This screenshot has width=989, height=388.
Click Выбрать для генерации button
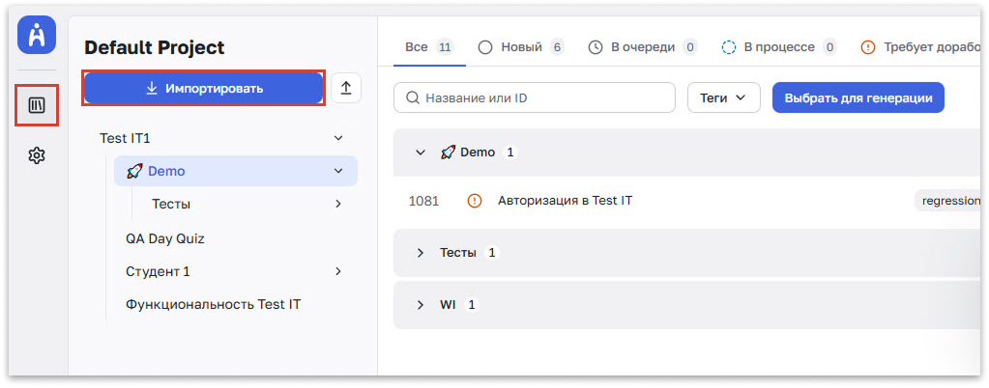click(x=858, y=97)
